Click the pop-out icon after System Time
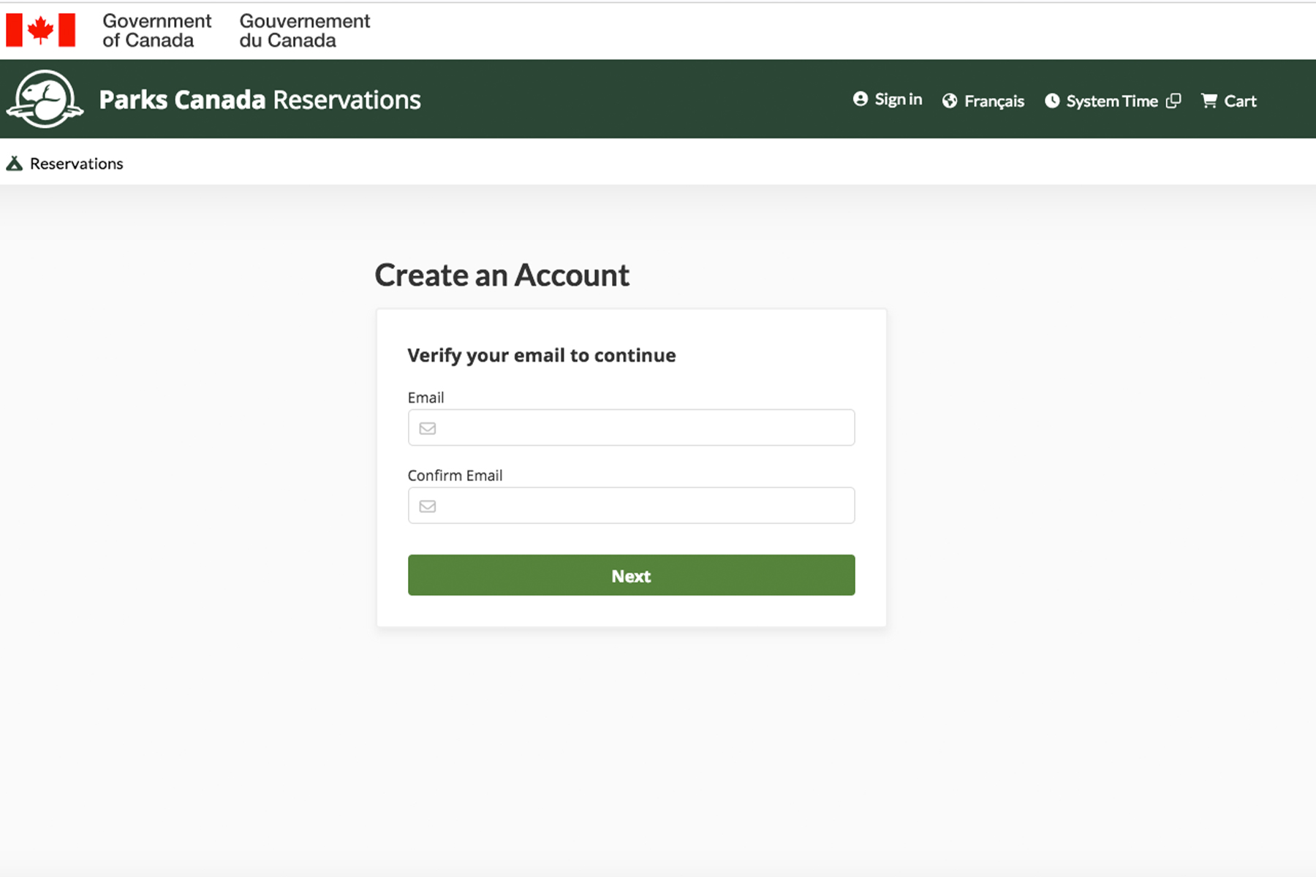This screenshot has width=1316, height=877. coord(1173,101)
